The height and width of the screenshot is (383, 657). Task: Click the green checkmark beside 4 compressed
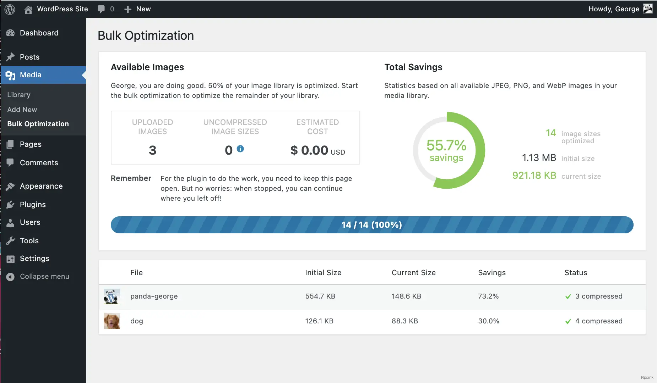[568, 322]
